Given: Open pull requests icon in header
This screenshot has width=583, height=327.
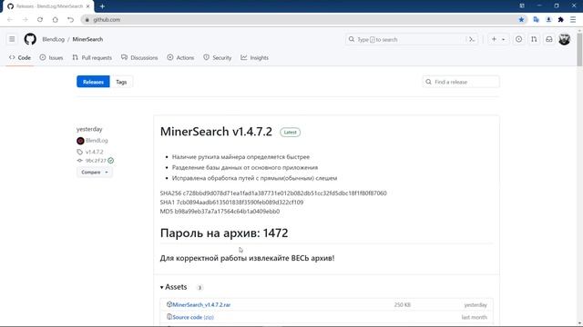Looking at the screenshot, I should coord(534,39).
